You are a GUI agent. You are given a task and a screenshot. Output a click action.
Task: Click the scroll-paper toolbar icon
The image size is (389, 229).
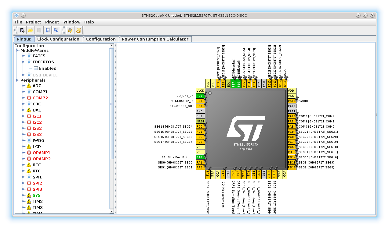tap(78, 30)
